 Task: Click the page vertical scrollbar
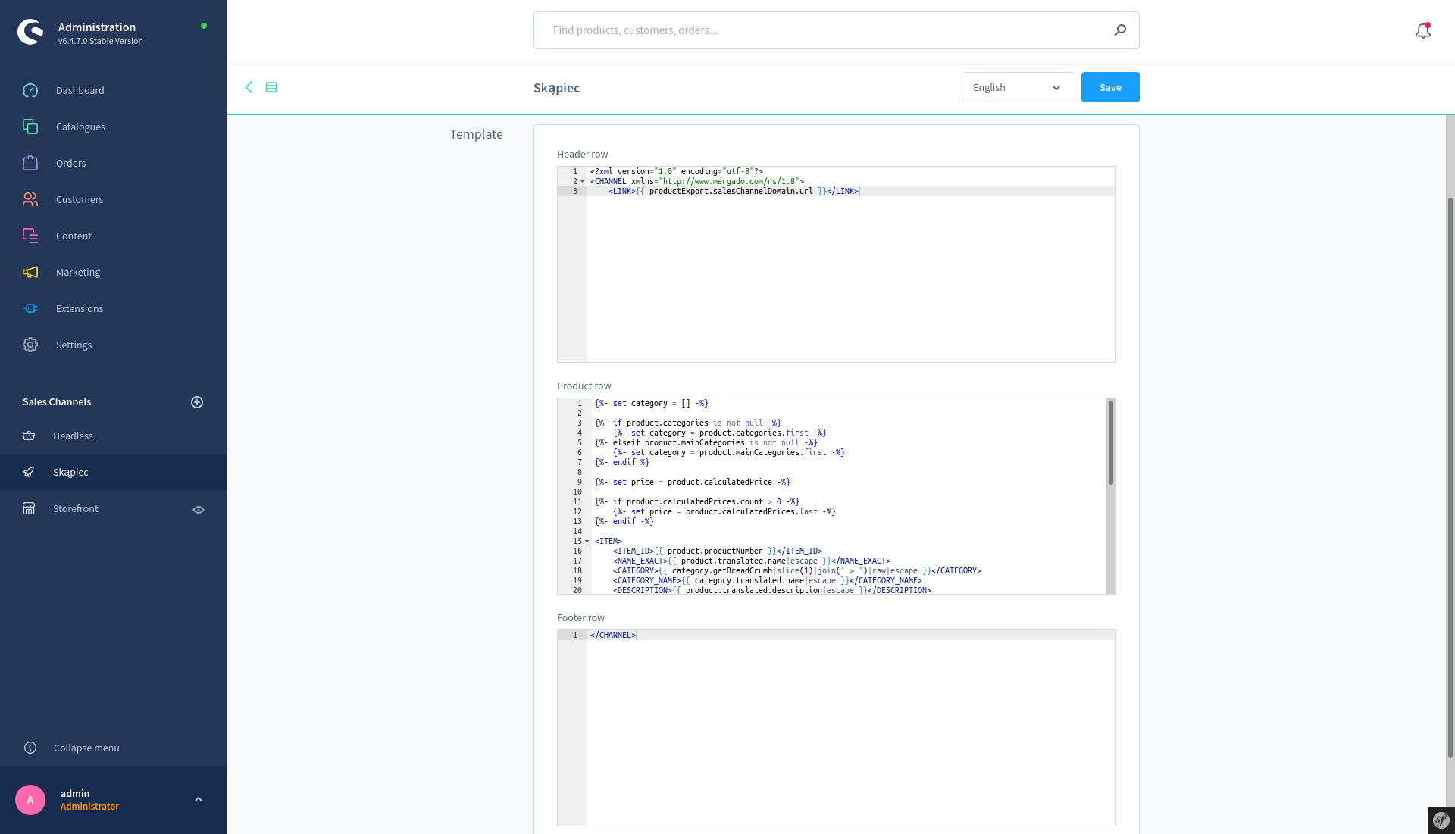tap(1450, 477)
